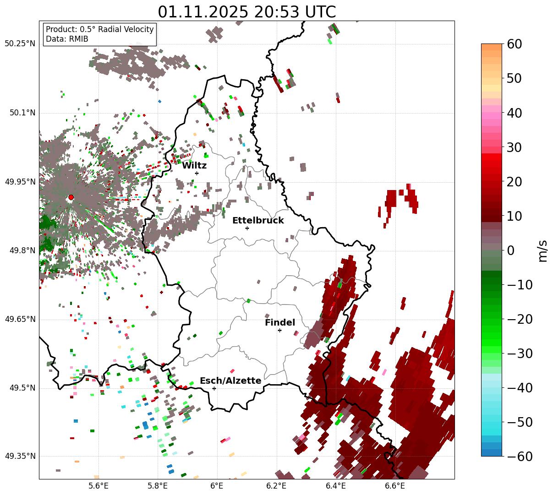Click the 6.4°E longitude label
Screen dimensions: 553x495
coord(335,486)
